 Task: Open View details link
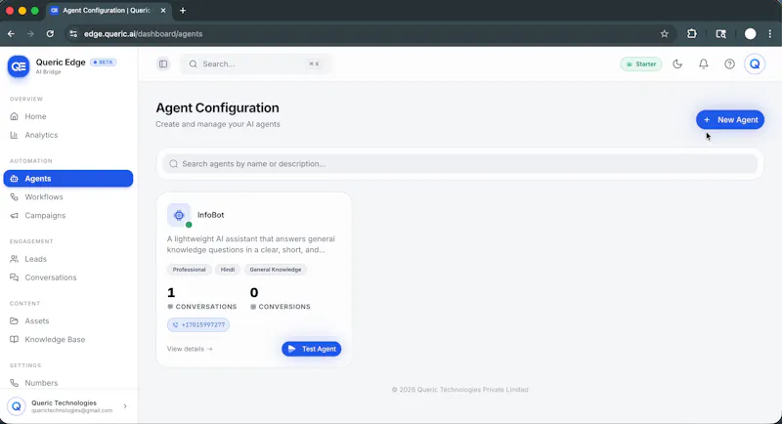(190, 349)
